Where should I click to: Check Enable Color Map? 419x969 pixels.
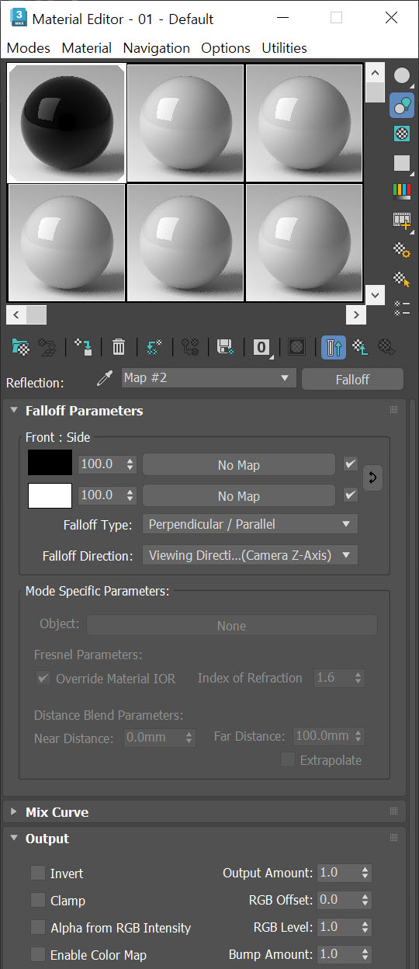pyautogui.click(x=38, y=954)
